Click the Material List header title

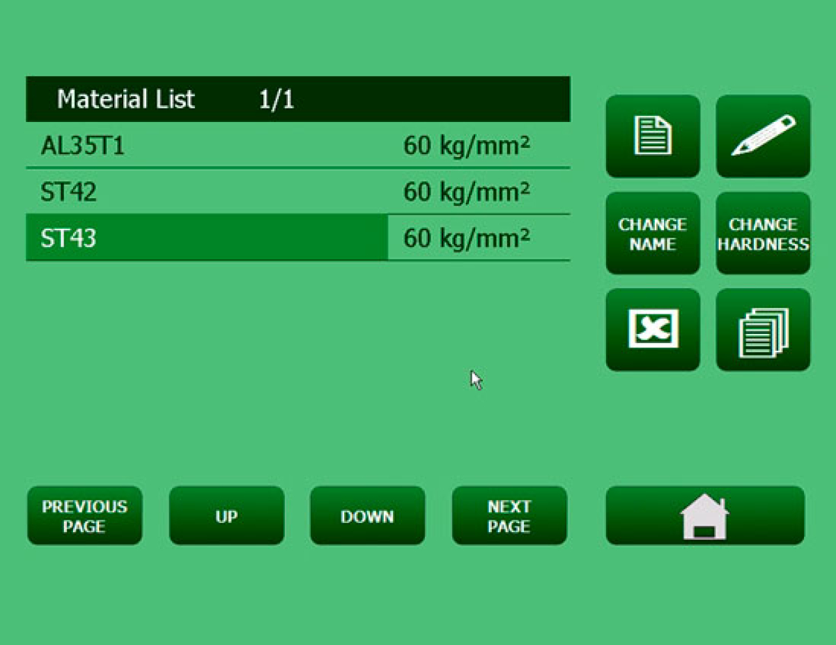point(126,99)
